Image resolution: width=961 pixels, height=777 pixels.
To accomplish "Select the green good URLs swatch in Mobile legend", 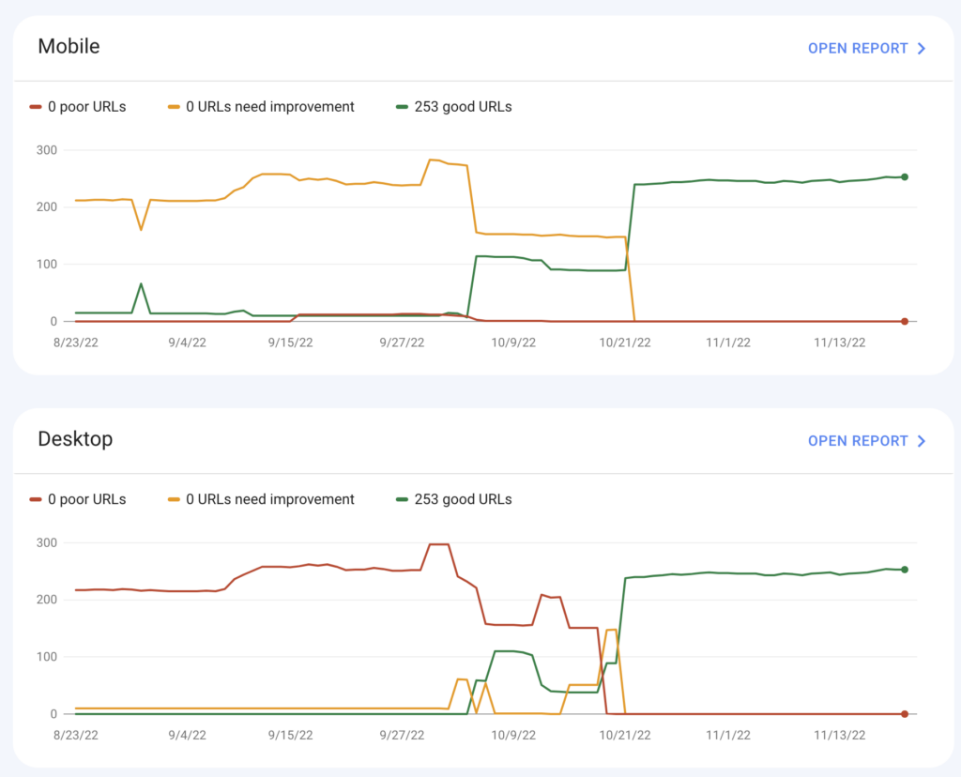I will coord(402,107).
